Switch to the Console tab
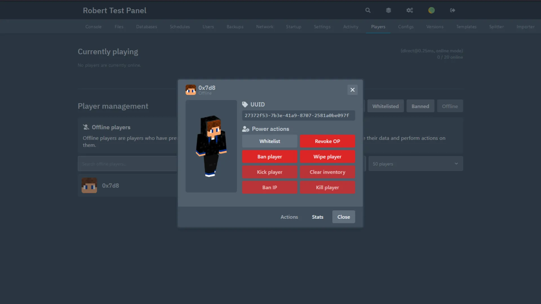The image size is (541, 304). coord(93,26)
